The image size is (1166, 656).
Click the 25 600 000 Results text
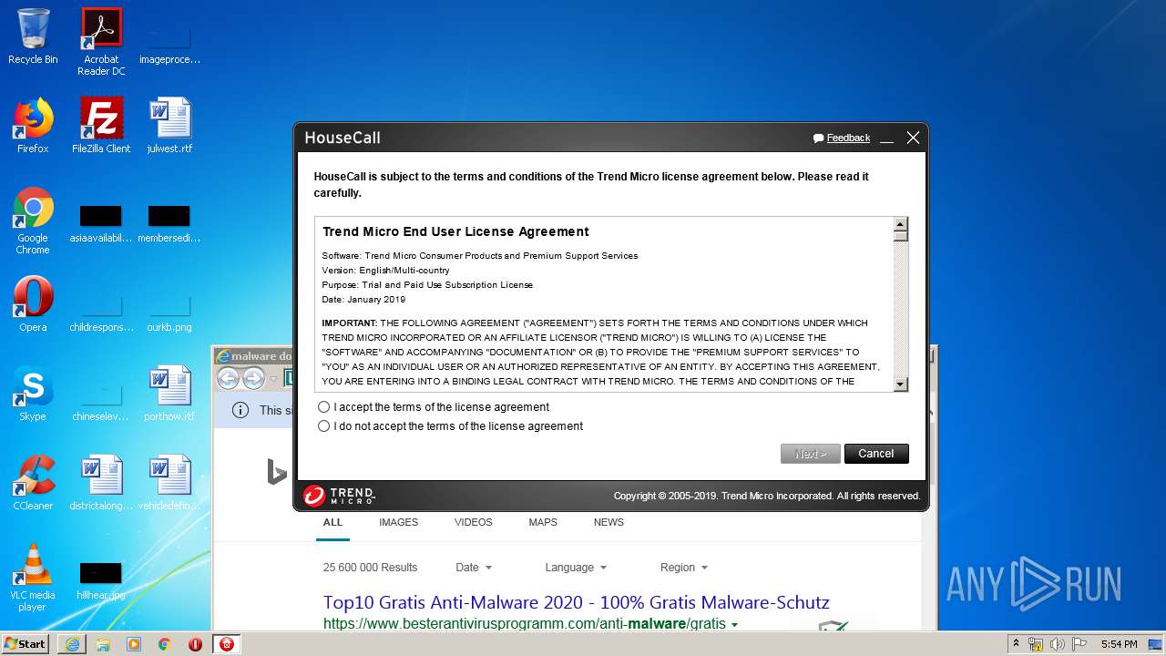click(370, 568)
